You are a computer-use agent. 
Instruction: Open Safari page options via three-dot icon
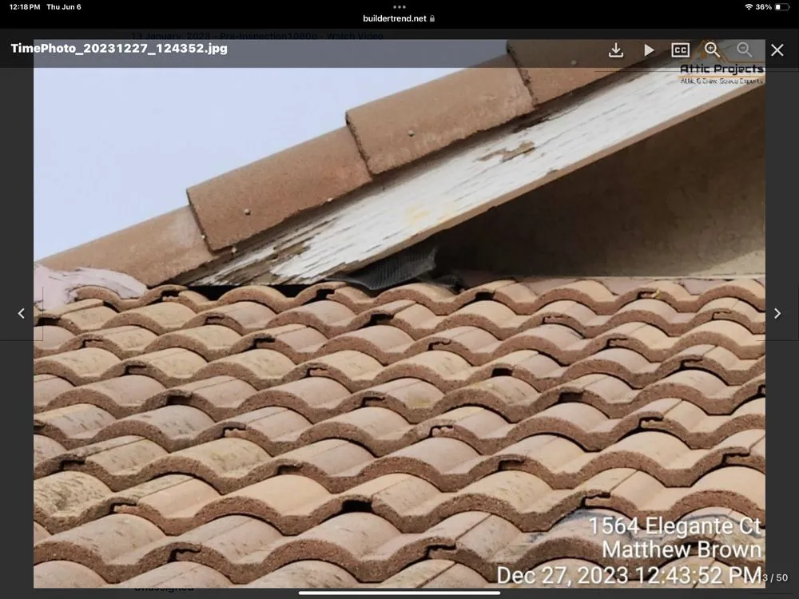[399, 6]
